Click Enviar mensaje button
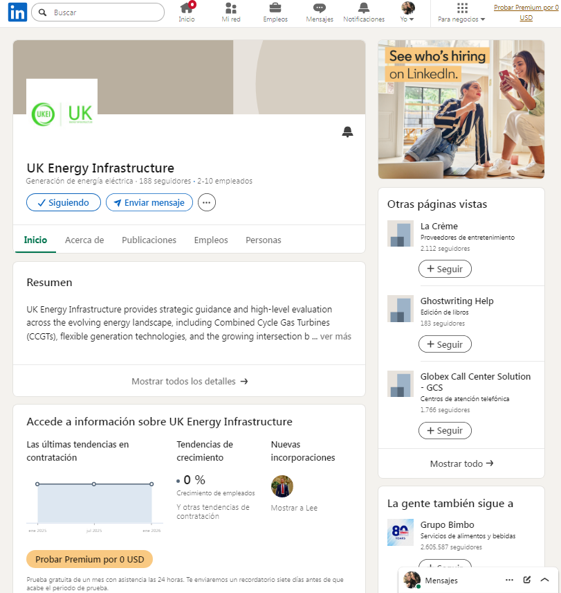 point(149,202)
